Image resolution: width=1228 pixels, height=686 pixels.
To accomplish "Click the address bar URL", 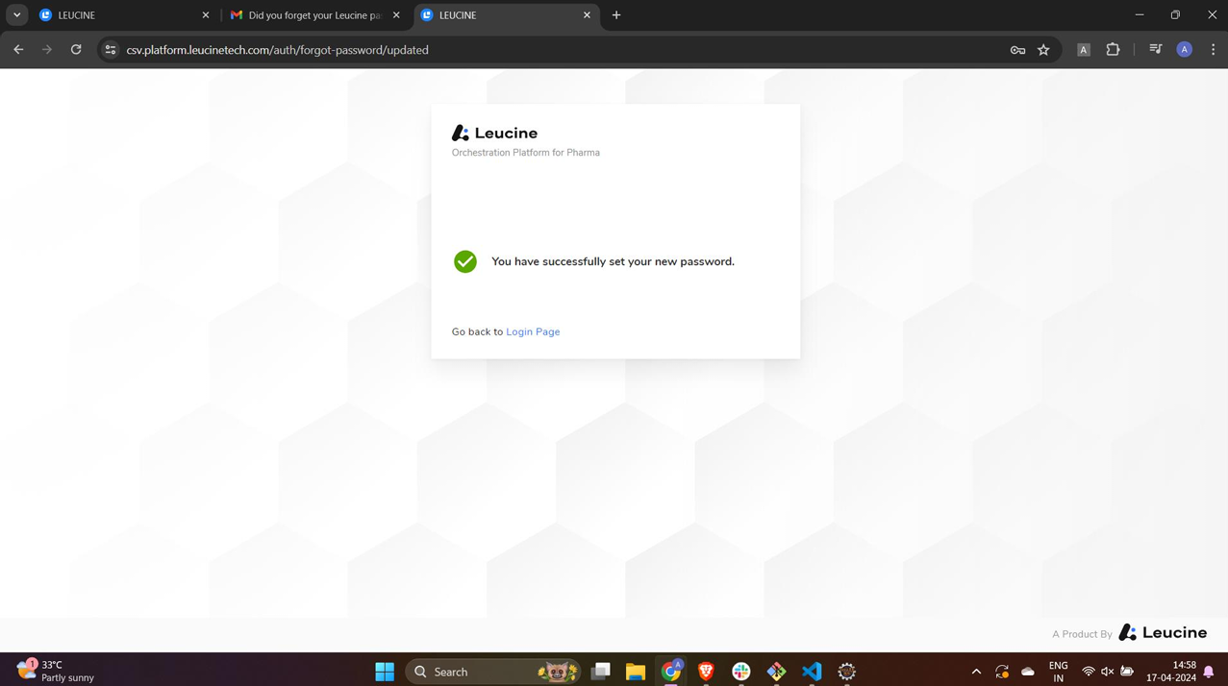I will [278, 50].
